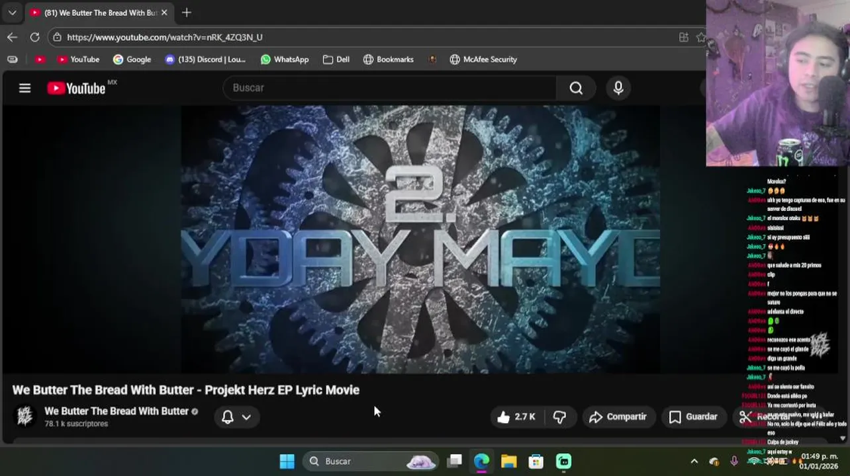View site info via the lock icon

58,37
